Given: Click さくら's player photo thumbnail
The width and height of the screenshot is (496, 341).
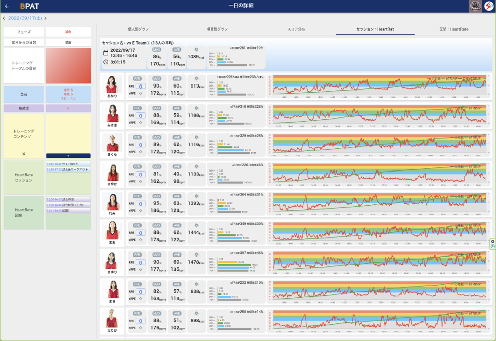Looking at the screenshot, I should click(112, 142).
